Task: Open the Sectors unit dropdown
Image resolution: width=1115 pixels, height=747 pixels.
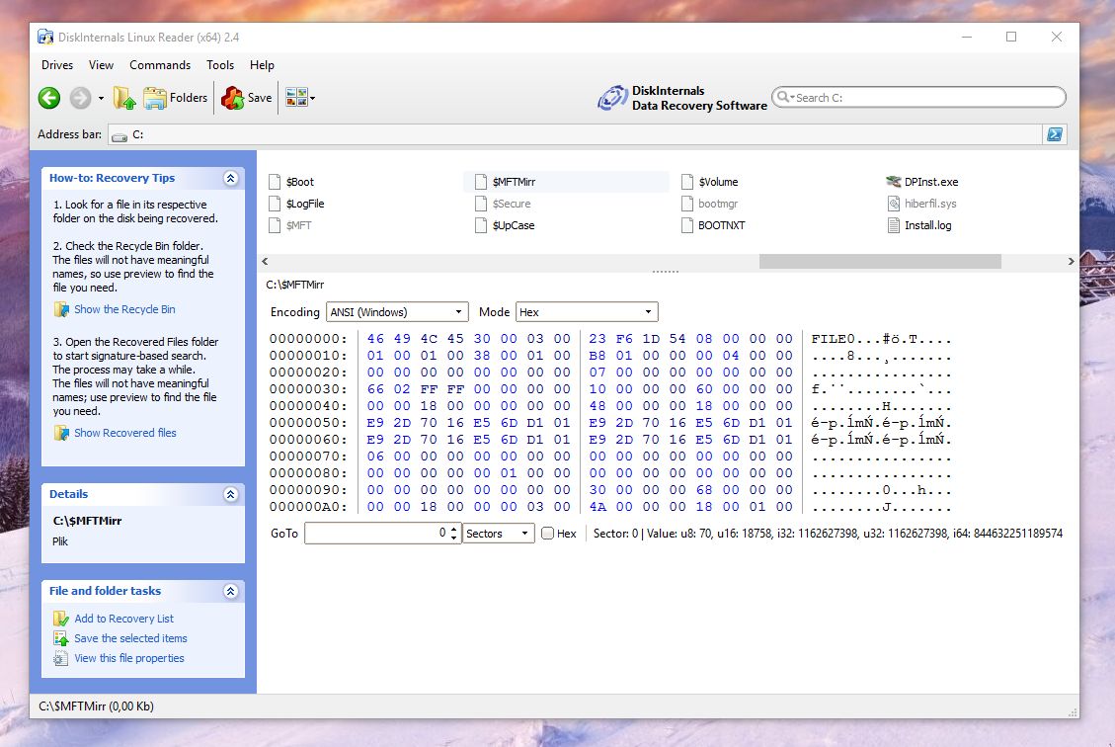Action: 499,533
